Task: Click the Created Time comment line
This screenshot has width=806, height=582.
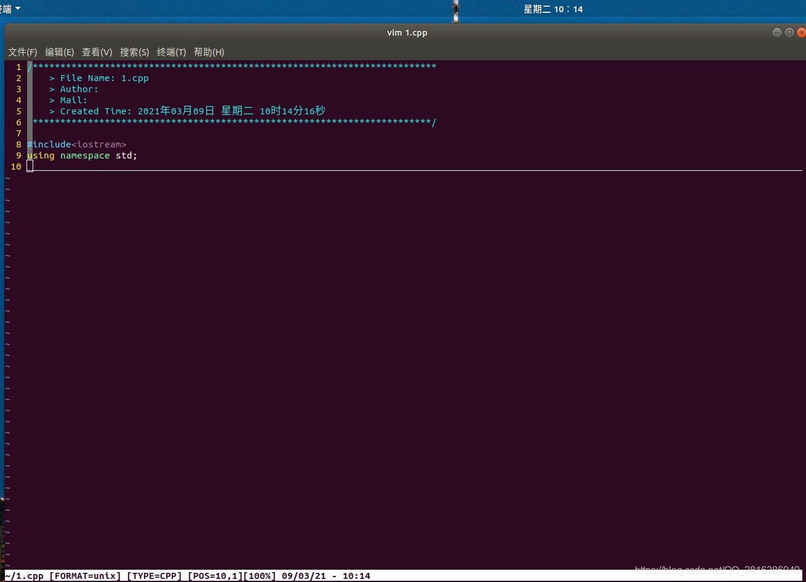Action: [x=187, y=111]
